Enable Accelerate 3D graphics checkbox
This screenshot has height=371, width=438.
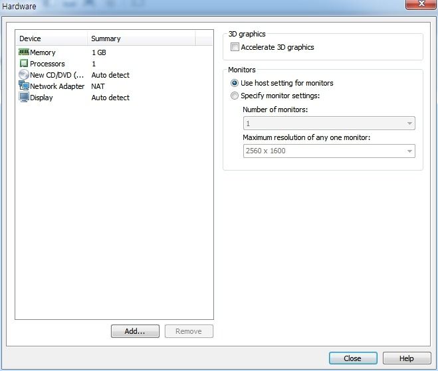235,47
